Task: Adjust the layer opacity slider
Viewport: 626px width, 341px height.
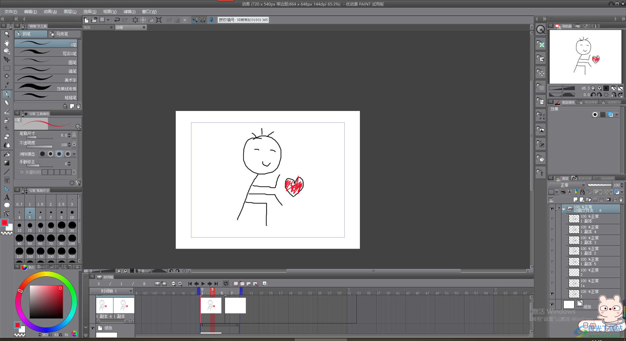Action: [x=600, y=185]
